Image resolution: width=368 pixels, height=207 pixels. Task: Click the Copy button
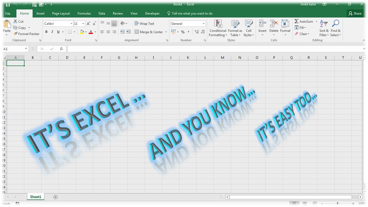(x=20, y=28)
